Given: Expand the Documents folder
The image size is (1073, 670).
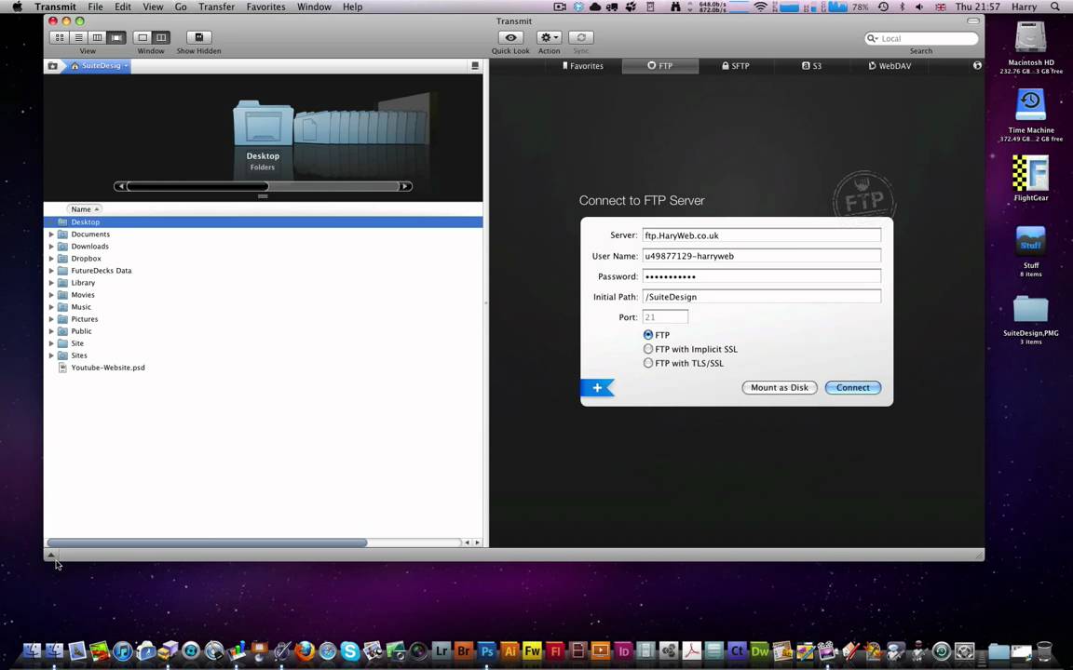Looking at the screenshot, I should [51, 234].
